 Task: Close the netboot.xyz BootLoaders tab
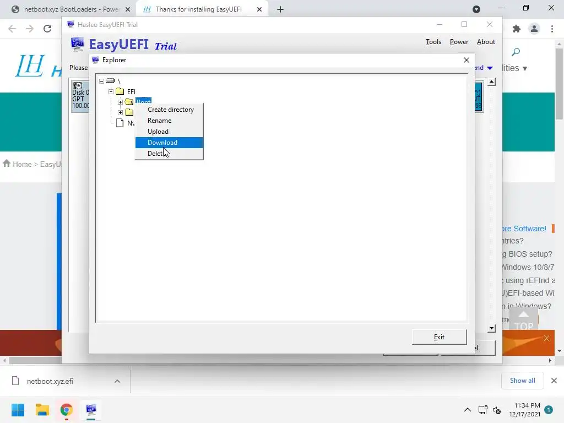(x=128, y=10)
